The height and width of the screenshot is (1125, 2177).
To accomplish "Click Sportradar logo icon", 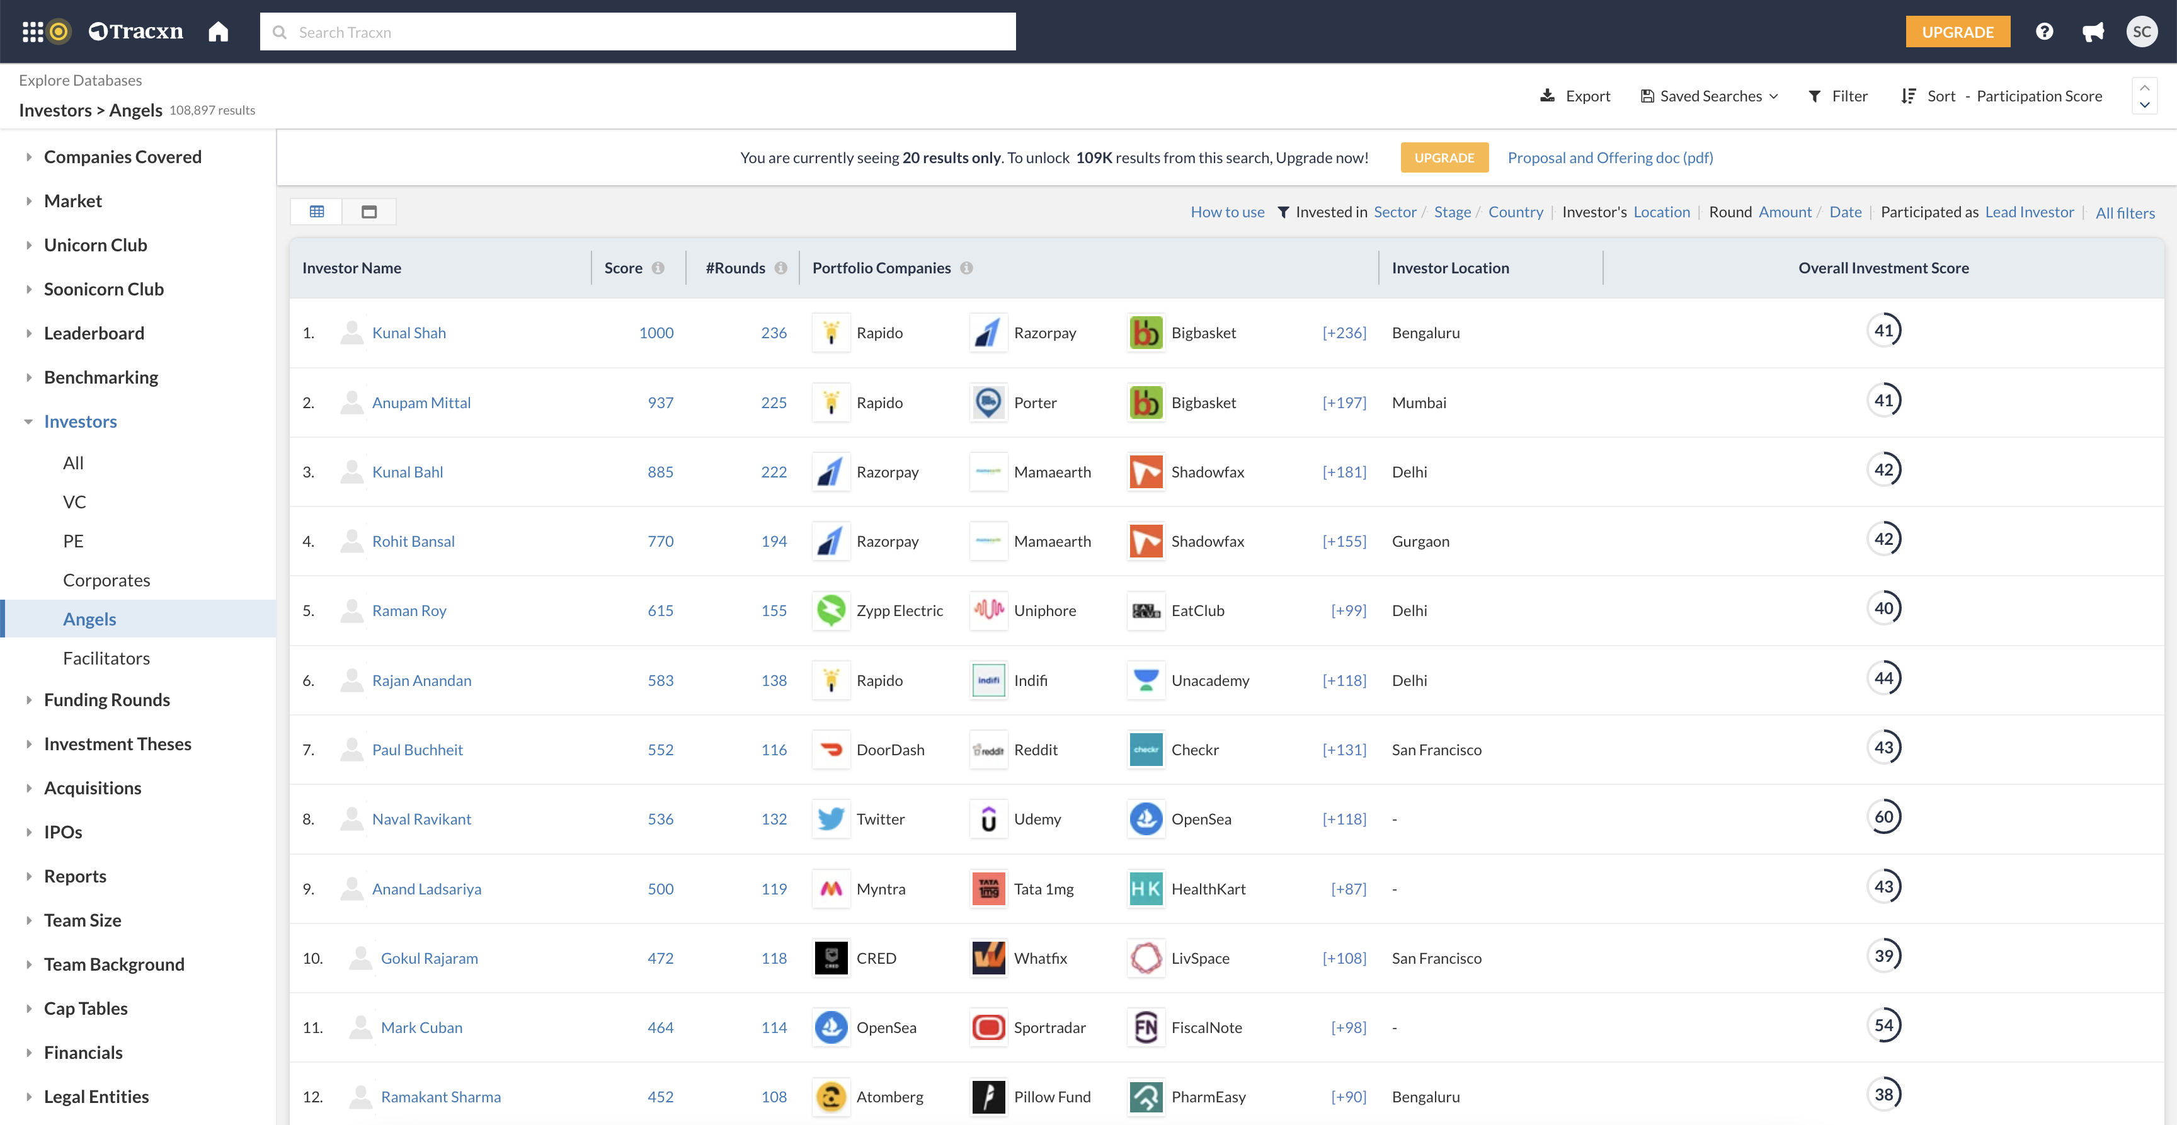I will 989,1027.
